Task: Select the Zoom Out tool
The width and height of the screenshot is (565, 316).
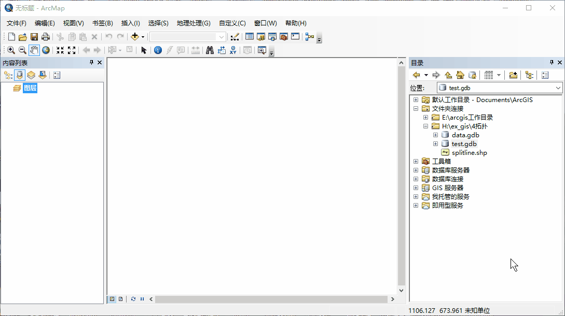Action: [22, 50]
